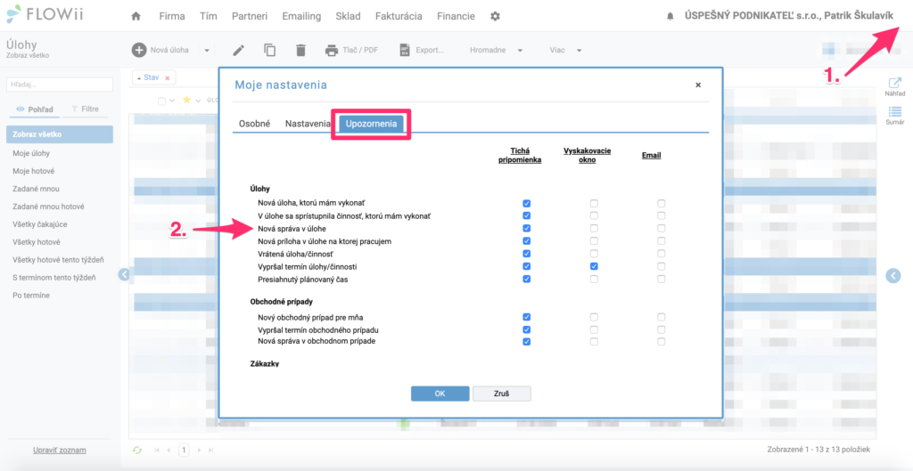The image size is (913, 471).
Task: Click the Hľadaj search field
Action: click(x=60, y=85)
